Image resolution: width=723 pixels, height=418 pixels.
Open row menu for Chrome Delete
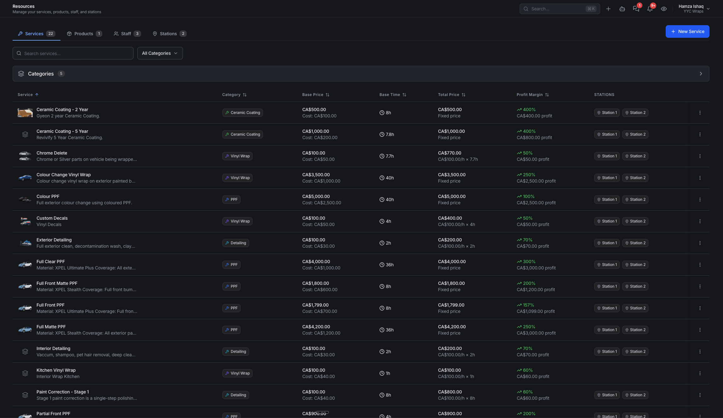pos(700,156)
